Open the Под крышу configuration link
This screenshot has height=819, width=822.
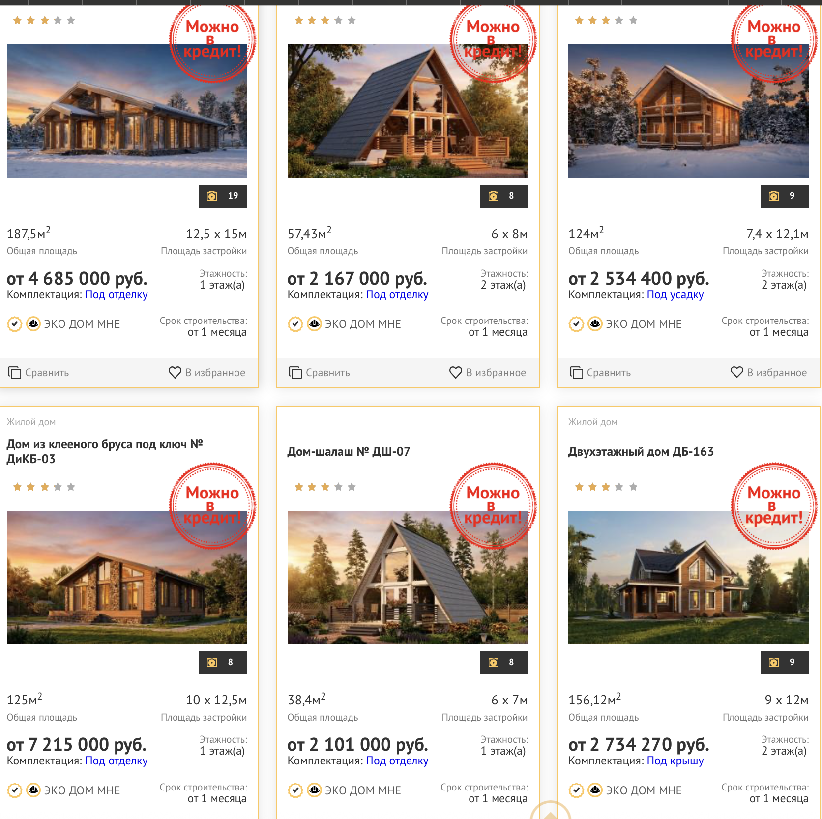click(x=675, y=761)
